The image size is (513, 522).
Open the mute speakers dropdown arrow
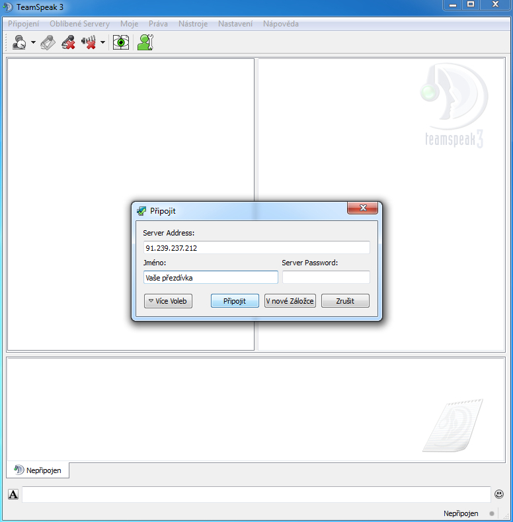click(102, 43)
